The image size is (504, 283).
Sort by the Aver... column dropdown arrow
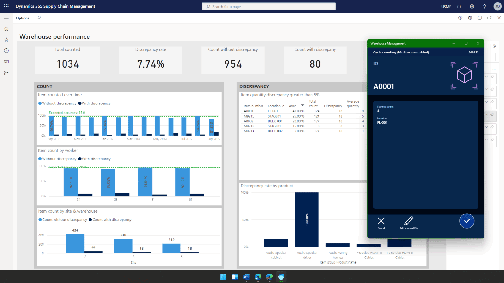click(302, 105)
